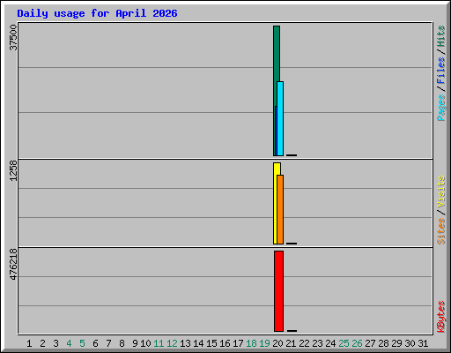Click the 'Files' legend label
The width and height of the screenshot is (451, 353).
pos(440,71)
